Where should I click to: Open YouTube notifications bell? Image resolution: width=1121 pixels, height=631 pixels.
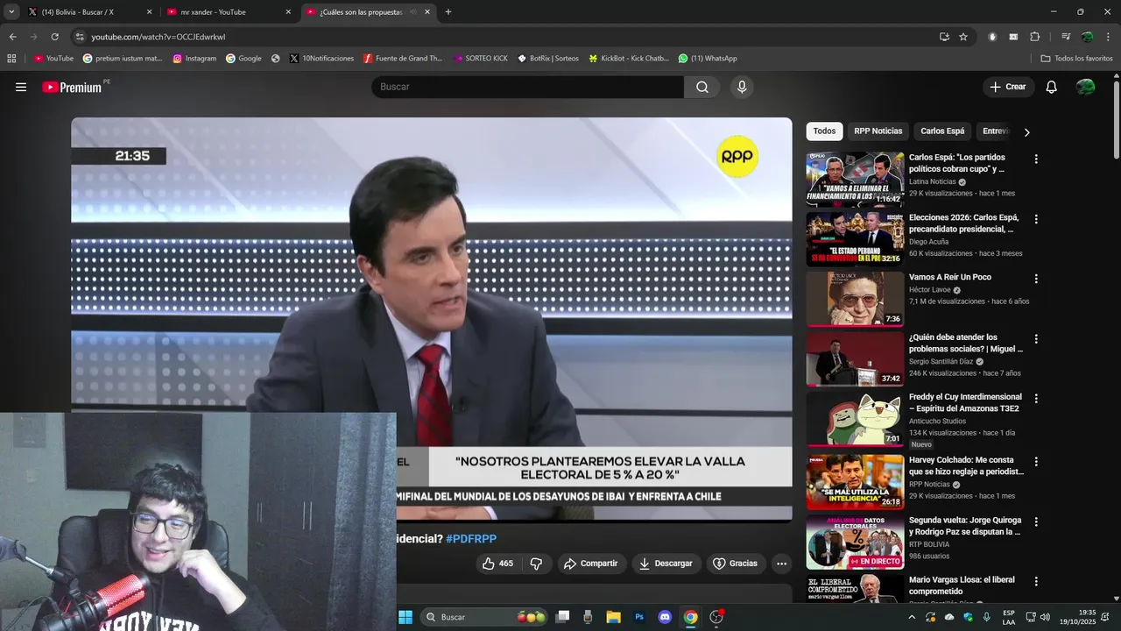1052,87
